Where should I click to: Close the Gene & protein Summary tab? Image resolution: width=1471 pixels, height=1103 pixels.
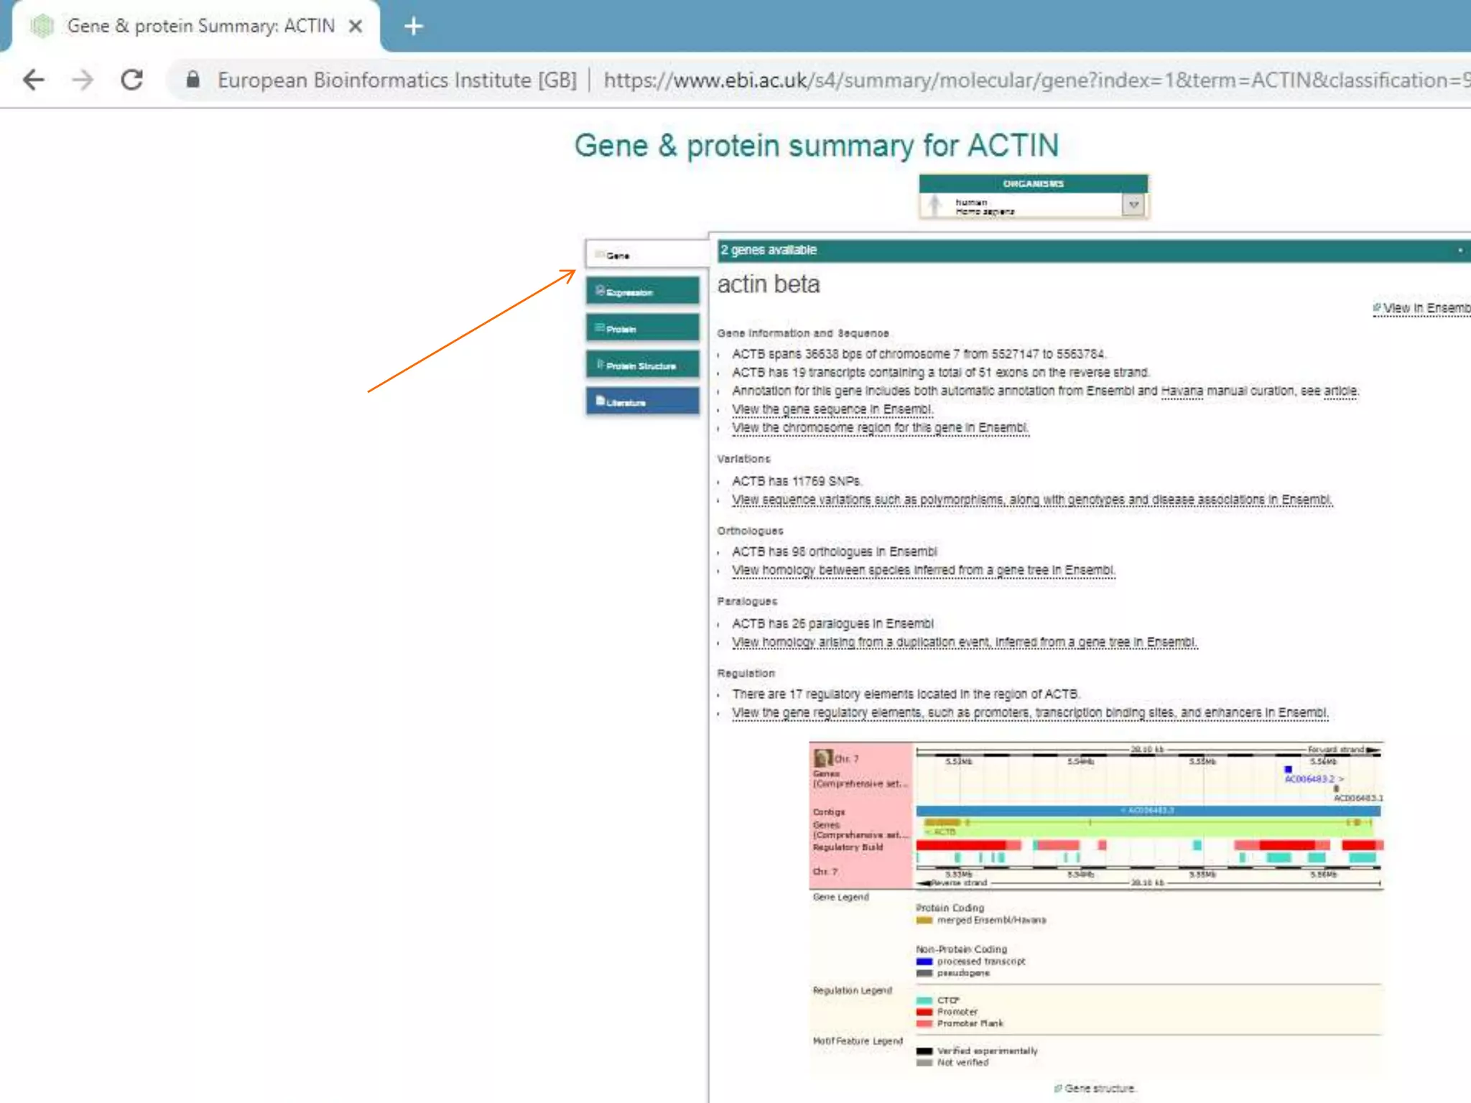(x=355, y=27)
